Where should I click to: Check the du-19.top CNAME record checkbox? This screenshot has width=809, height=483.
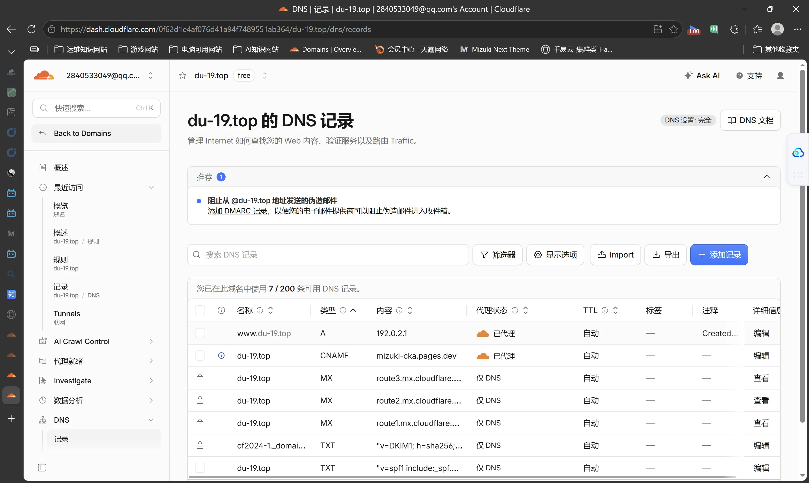(200, 356)
